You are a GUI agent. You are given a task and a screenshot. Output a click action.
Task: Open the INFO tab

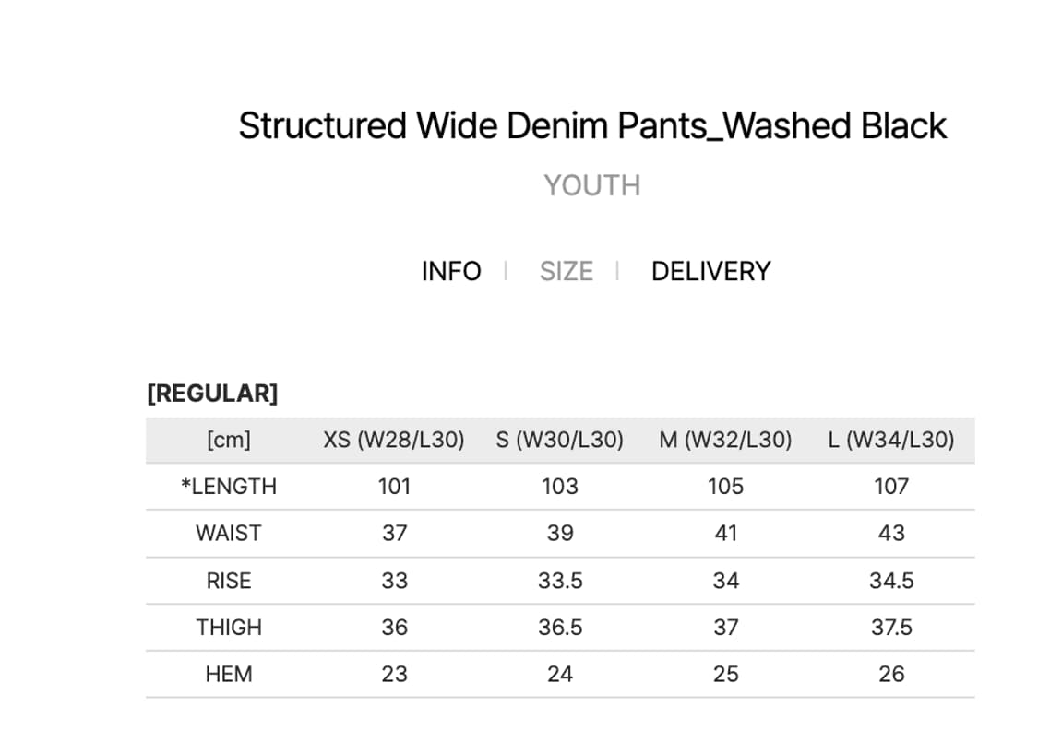point(451,272)
